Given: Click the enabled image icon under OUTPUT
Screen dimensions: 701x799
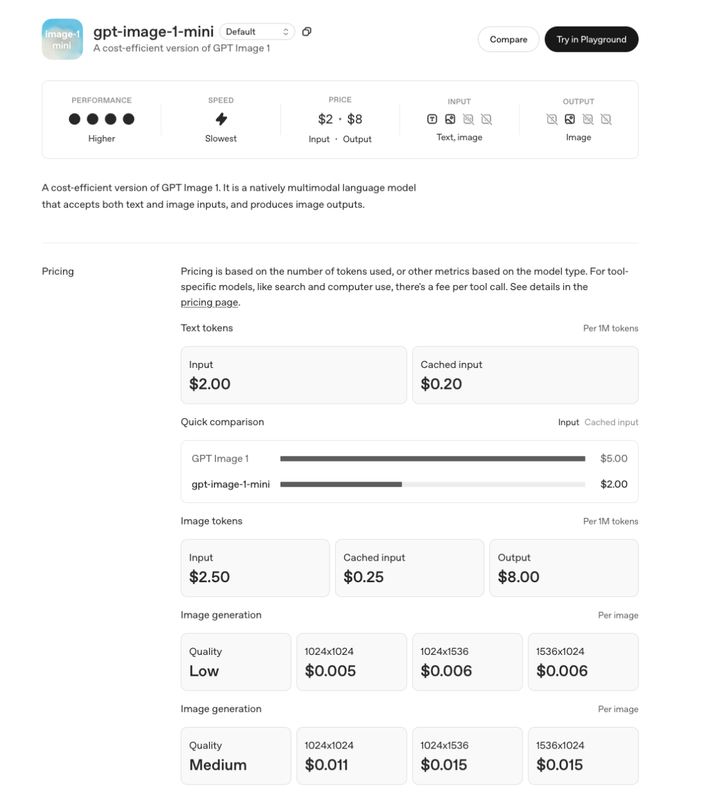Looking at the screenshot, I should point(569,119).
